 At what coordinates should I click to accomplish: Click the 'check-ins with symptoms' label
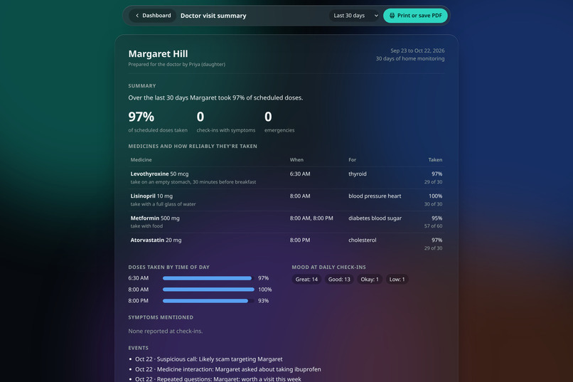tap(226, 130)
